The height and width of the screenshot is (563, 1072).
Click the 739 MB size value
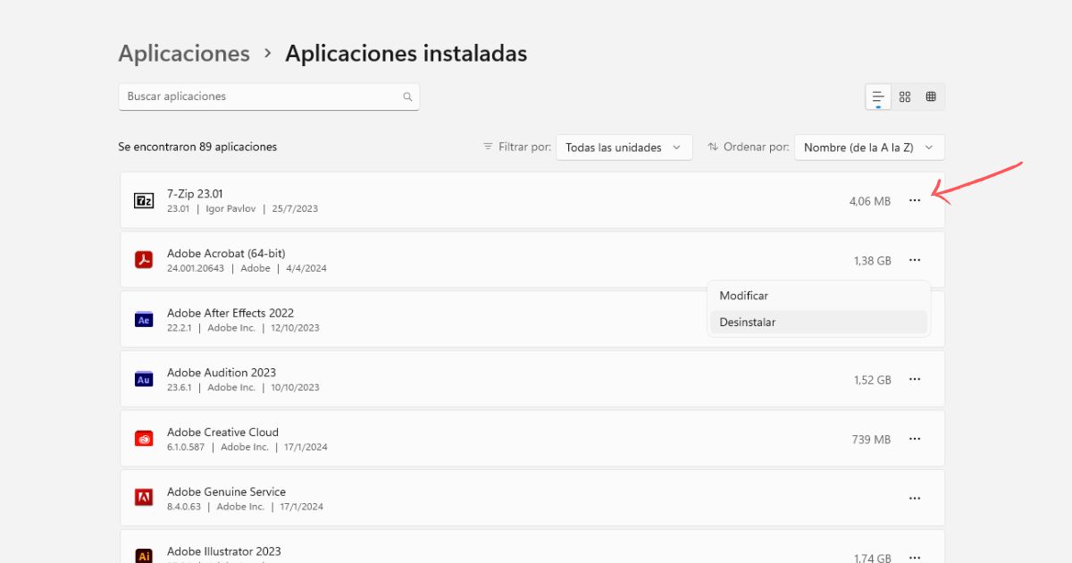pos(871,440)
